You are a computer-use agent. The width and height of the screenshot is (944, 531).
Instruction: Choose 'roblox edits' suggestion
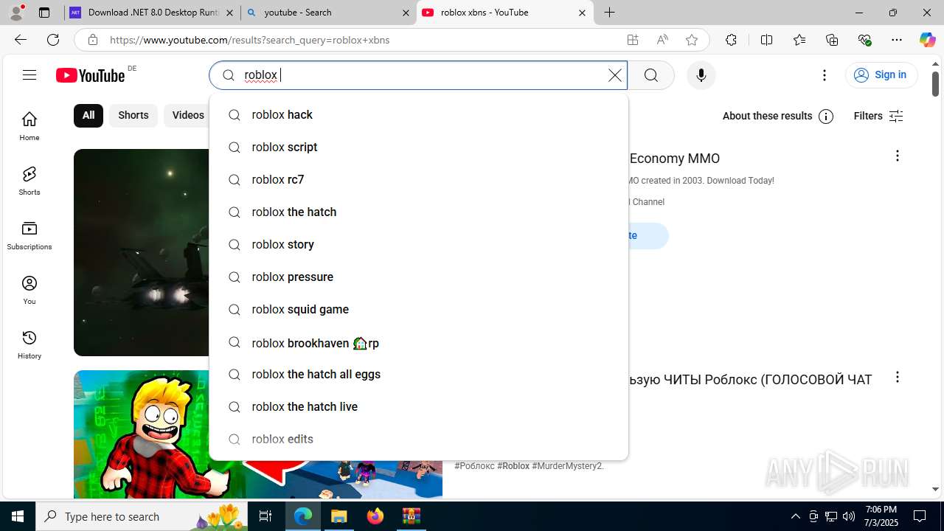click(x=419, y=439)
